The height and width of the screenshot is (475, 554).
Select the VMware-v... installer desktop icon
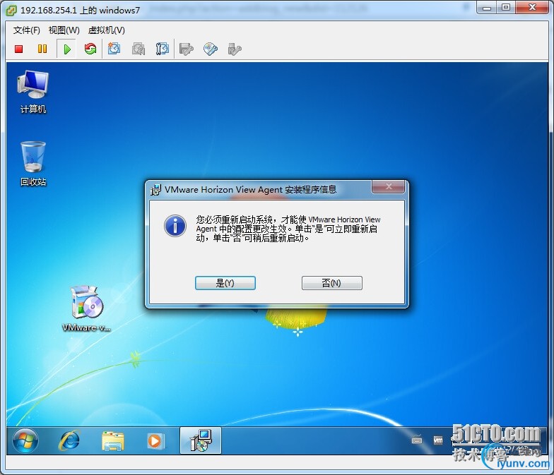86,309
